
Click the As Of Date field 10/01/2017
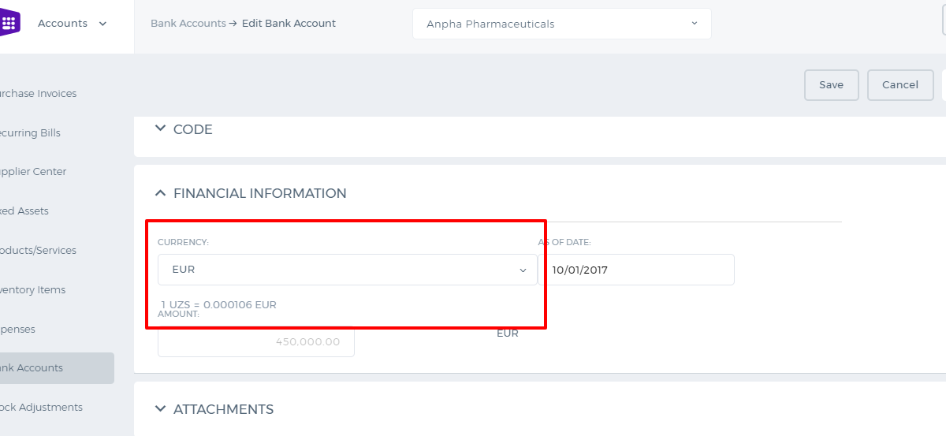click(636, 270)
